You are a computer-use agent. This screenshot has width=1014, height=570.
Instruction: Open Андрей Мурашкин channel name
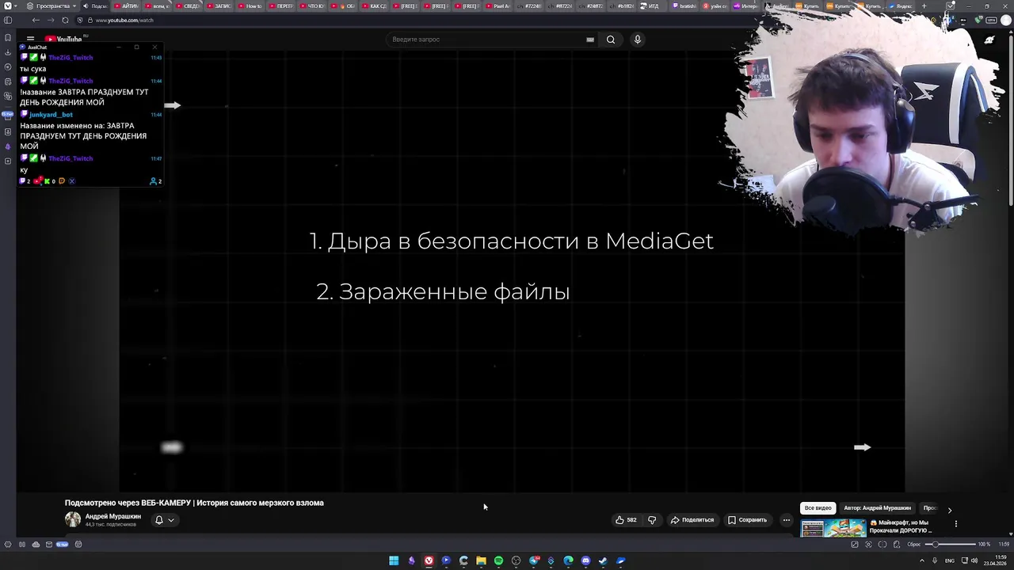(113, 516)
